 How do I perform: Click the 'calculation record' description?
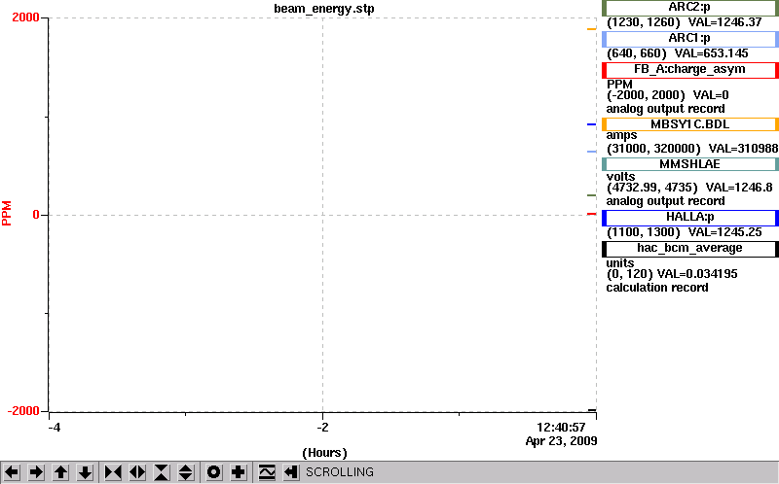(x=656, y=288)
